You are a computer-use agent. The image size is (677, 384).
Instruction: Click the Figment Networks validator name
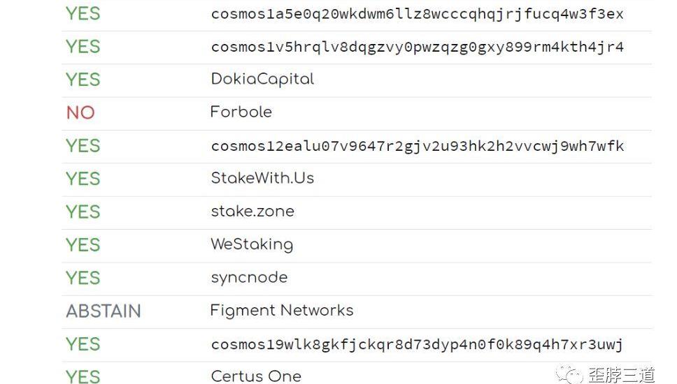coord(282,310)
